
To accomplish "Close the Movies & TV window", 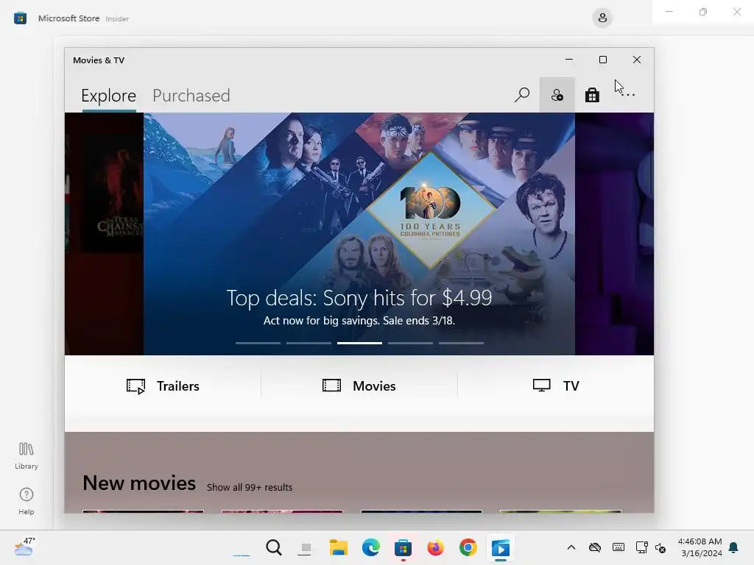I will pos(637,60).
